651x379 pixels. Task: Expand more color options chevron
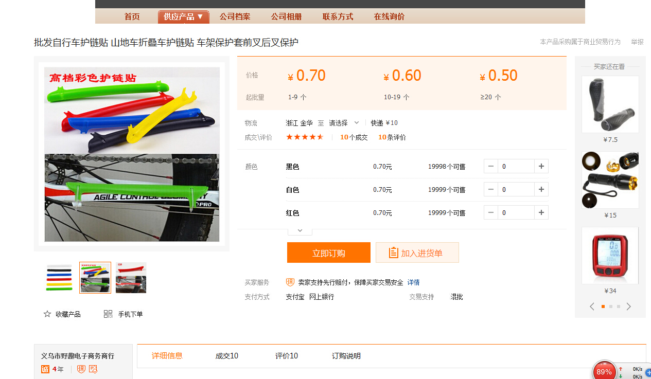pos(300,230)
